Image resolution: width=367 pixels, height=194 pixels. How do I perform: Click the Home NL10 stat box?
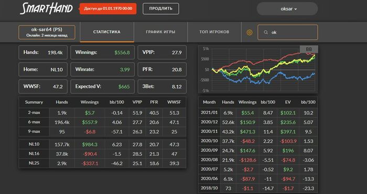point(43,70)
